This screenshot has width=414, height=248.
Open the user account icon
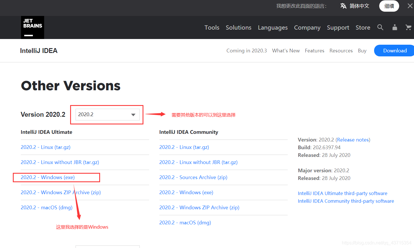(x=395, y=27)
